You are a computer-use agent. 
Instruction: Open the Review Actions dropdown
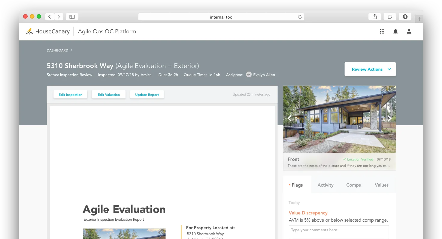(370, 69)
